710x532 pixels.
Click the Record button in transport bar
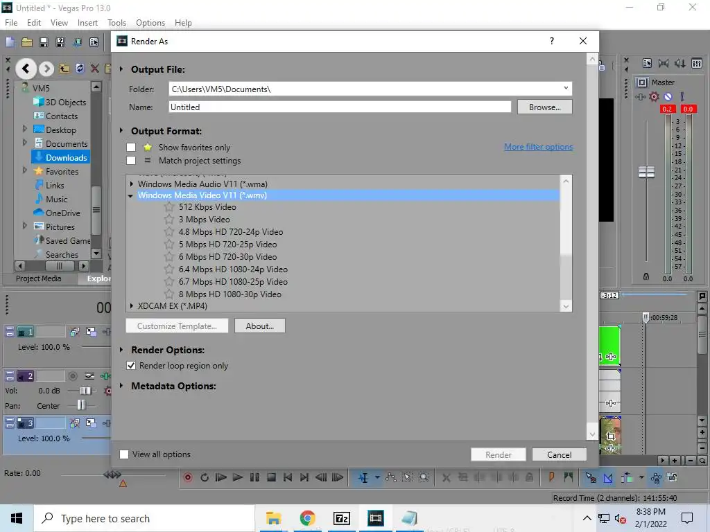coord(188,477)
